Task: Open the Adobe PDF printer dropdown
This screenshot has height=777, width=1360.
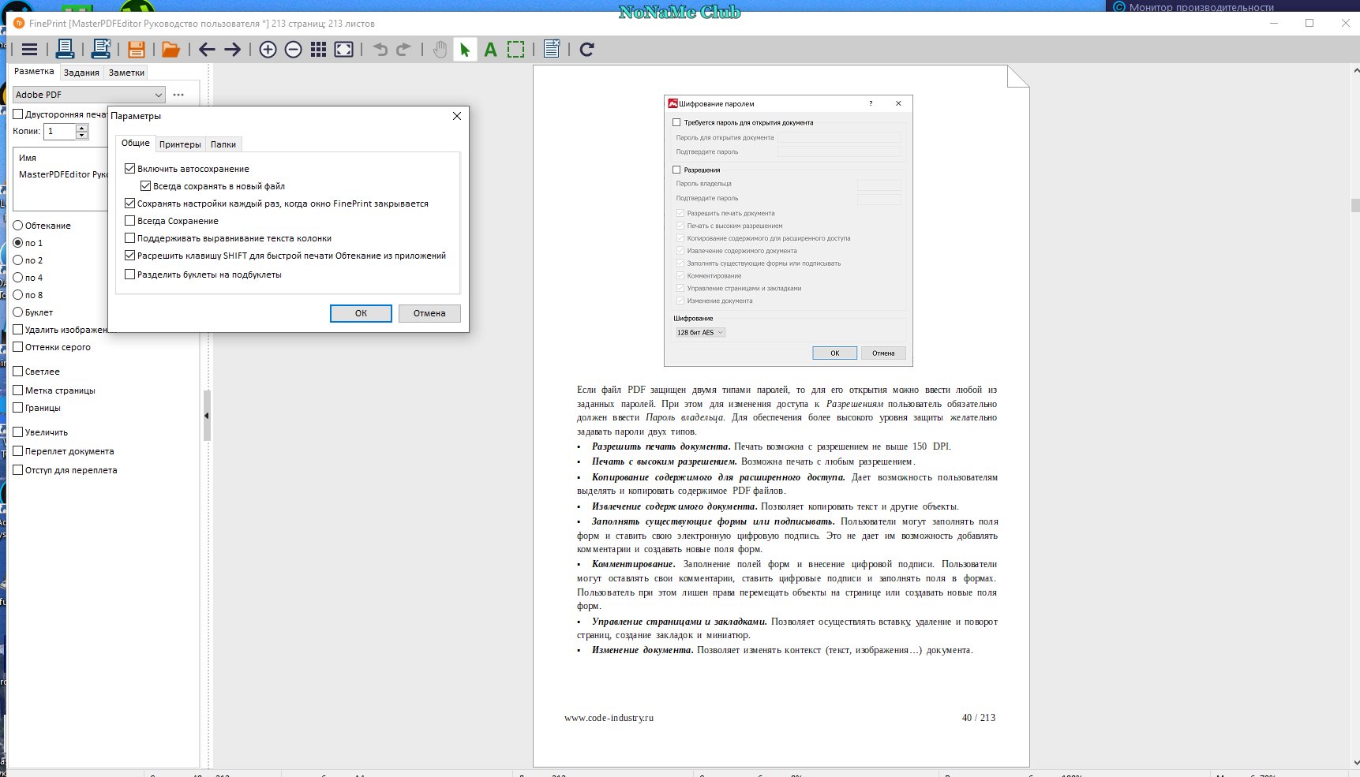Action: click(x=88, y=95)
